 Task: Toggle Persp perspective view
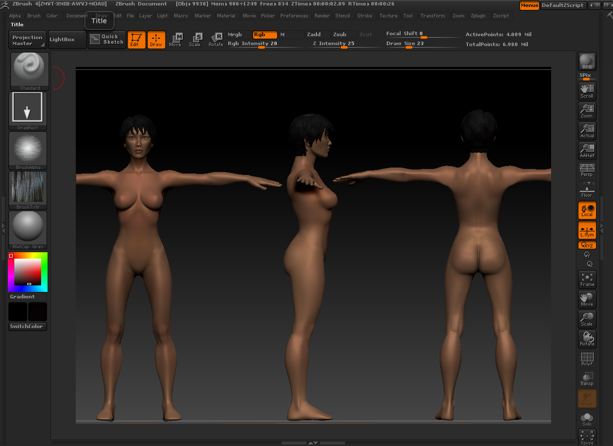point(587,170)
